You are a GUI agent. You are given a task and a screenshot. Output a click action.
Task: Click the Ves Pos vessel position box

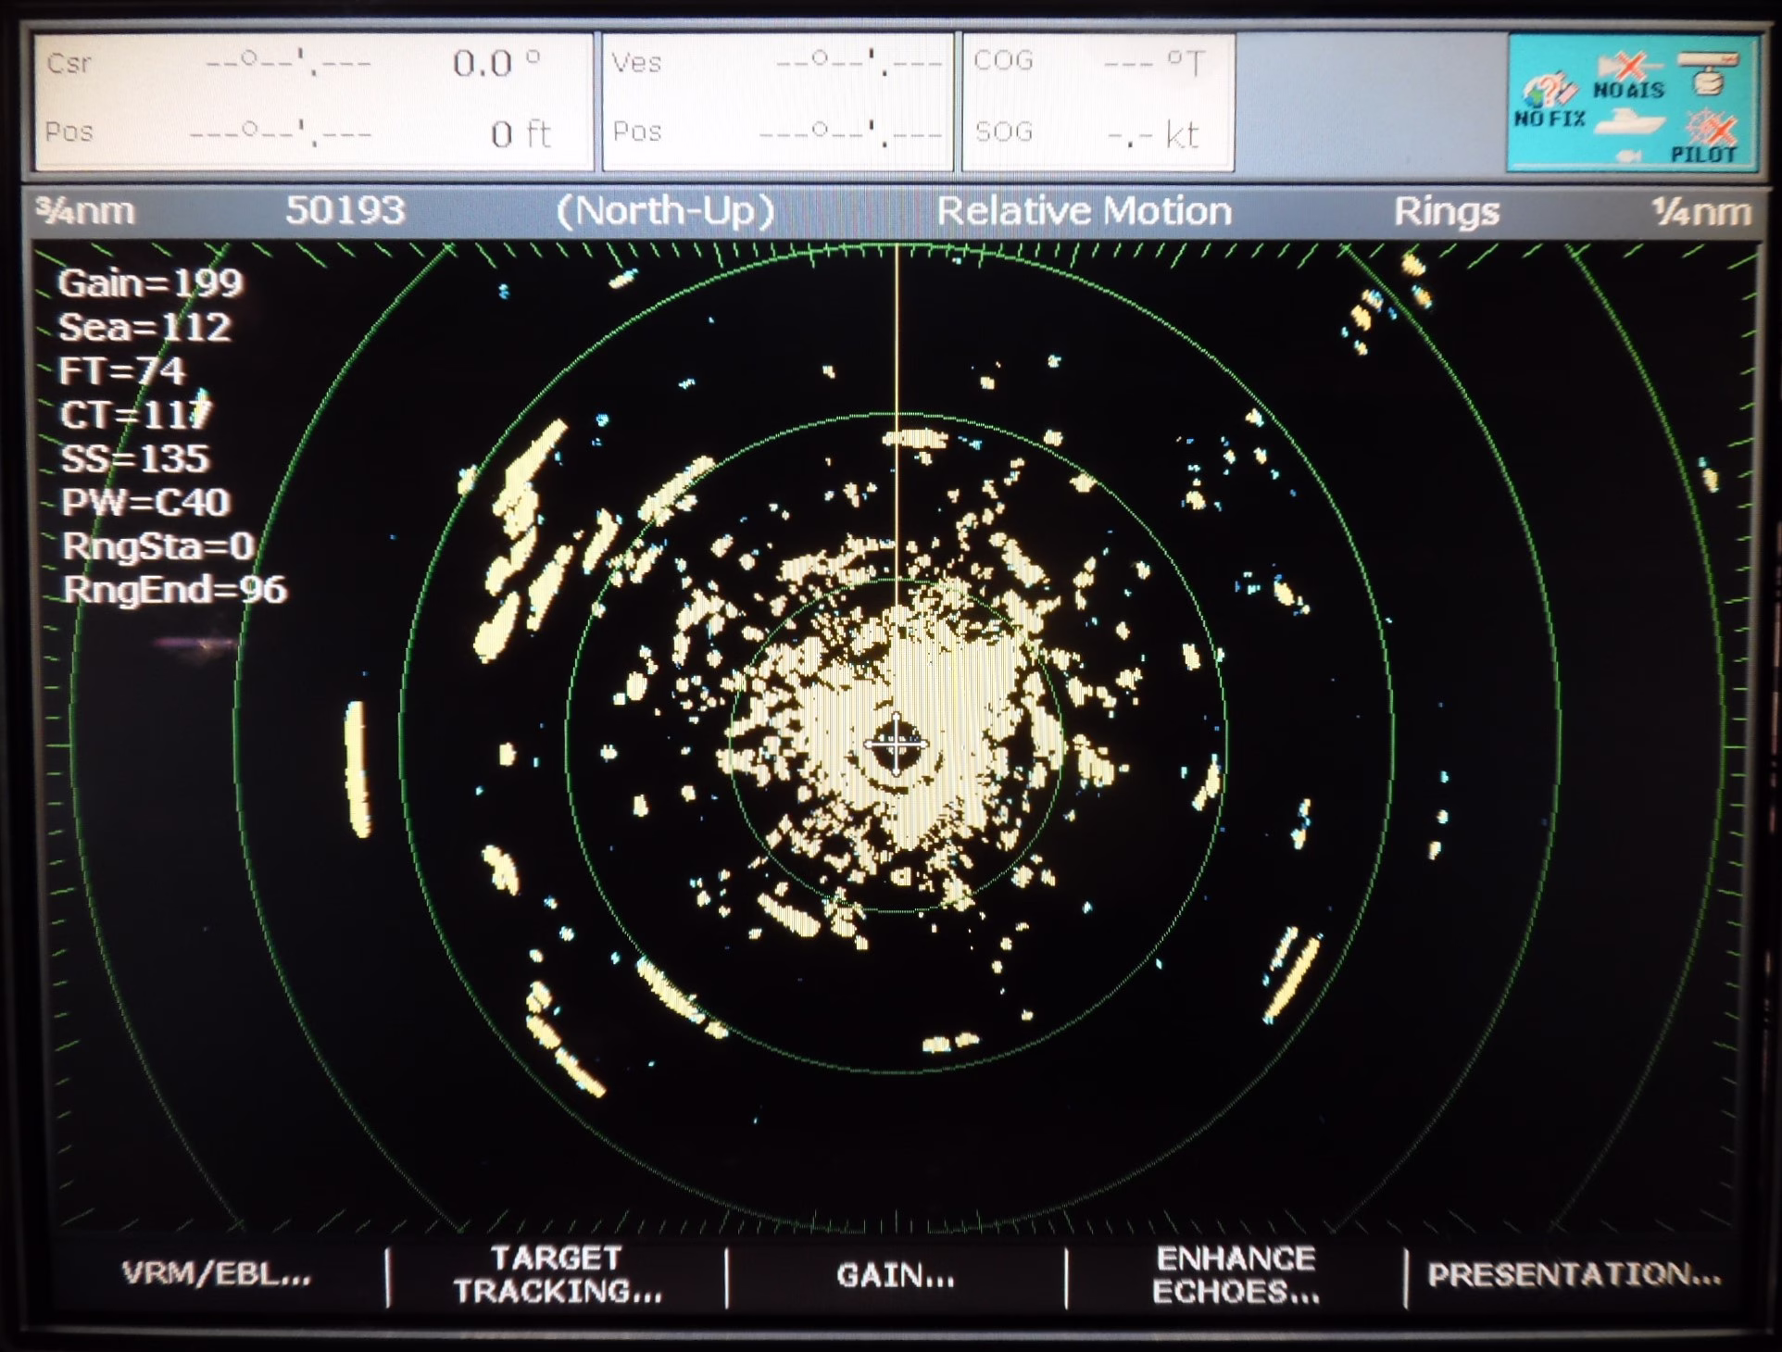click(x=776, y=101)
